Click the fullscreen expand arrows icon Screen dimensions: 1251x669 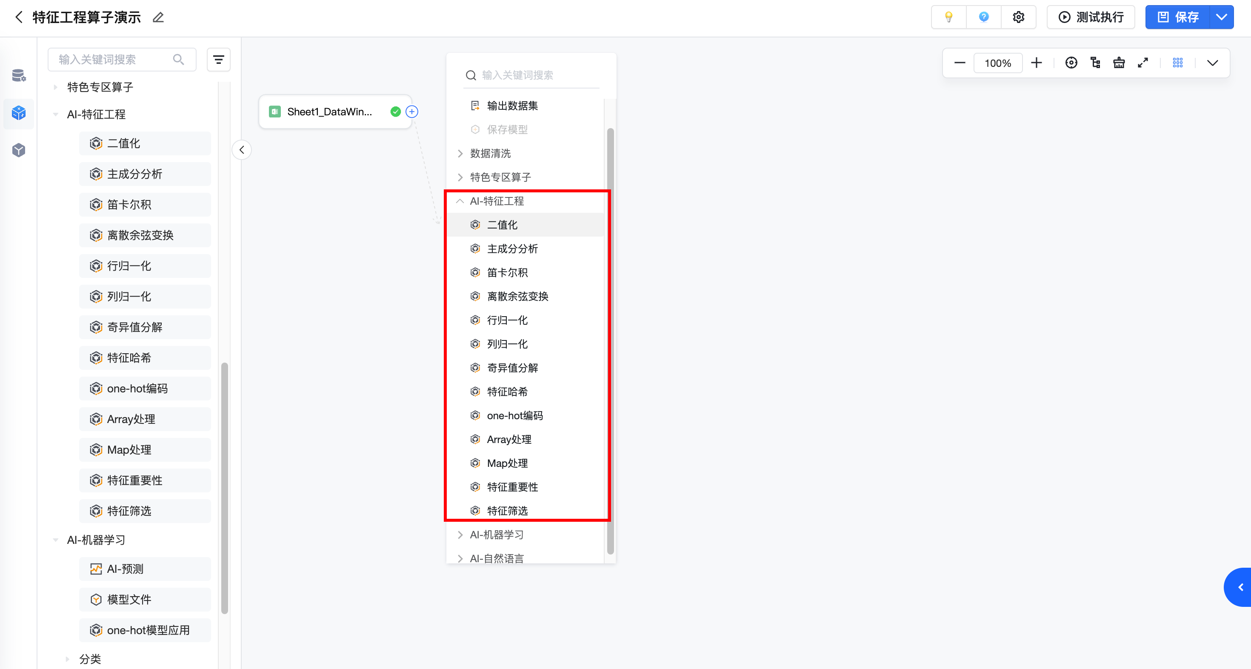[x=1142, y=63]
